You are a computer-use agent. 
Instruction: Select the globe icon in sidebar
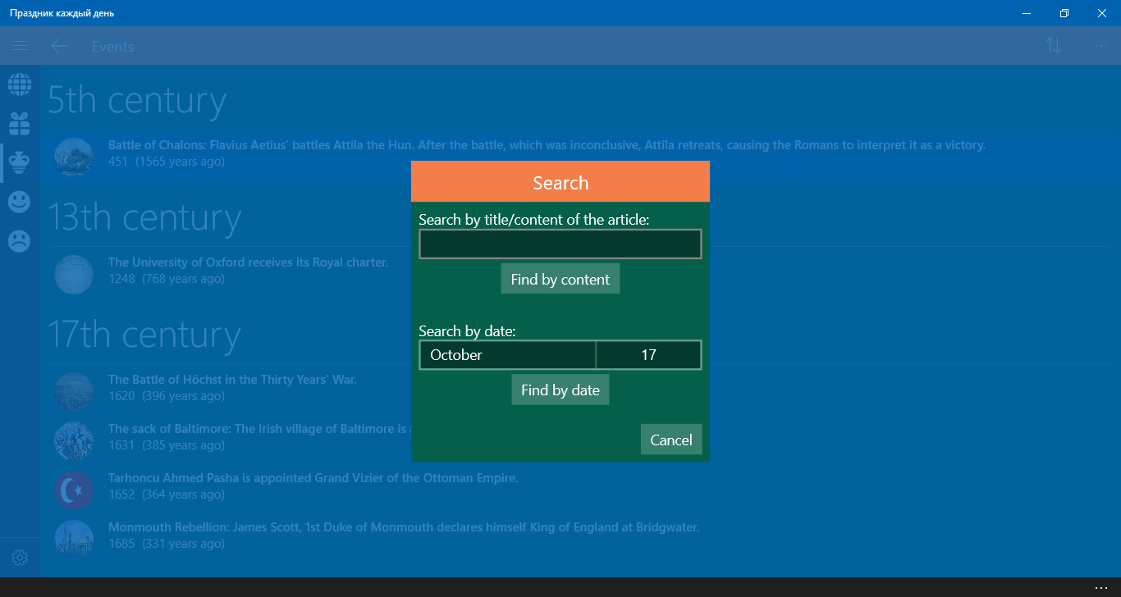click(20, 84)
